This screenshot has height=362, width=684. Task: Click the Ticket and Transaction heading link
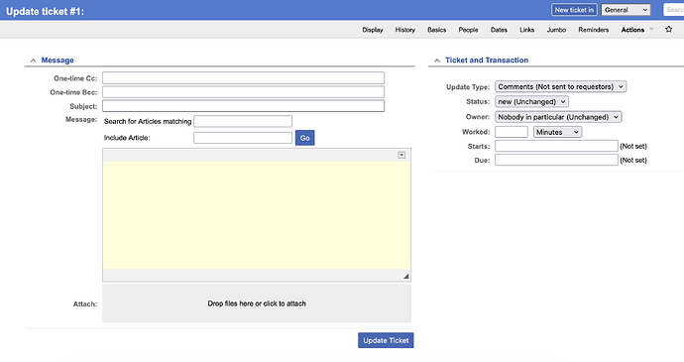[x=487, y=60]
